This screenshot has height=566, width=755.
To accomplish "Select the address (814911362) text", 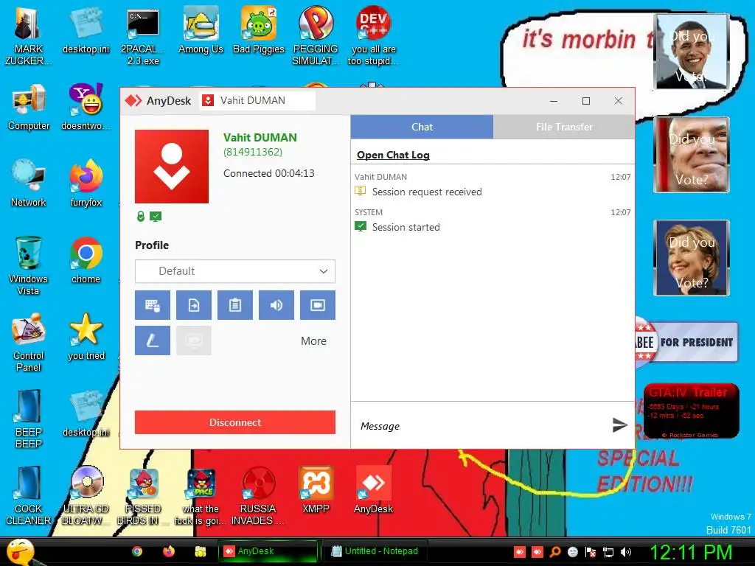I will [x=253, y=152].
